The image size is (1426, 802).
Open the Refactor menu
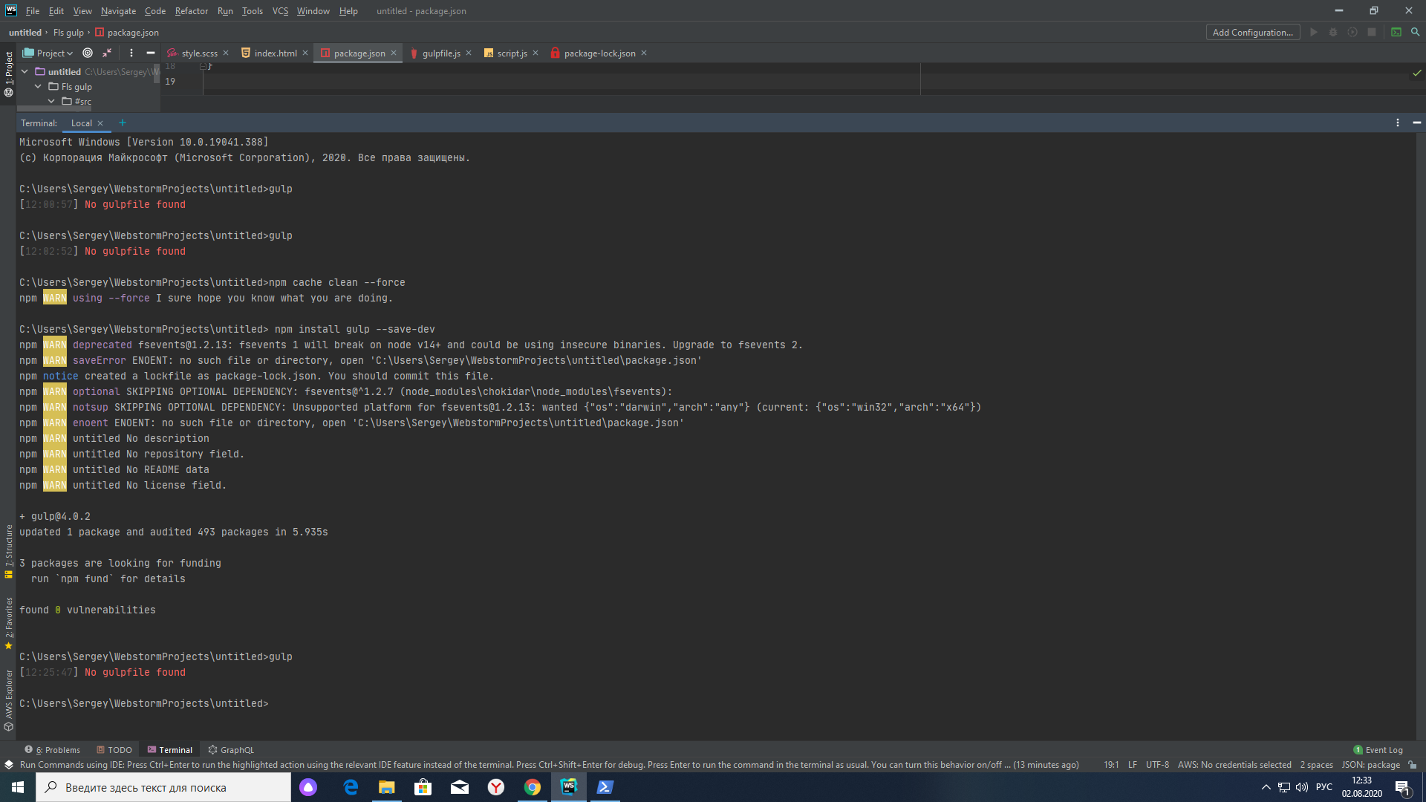click(192, 11)
